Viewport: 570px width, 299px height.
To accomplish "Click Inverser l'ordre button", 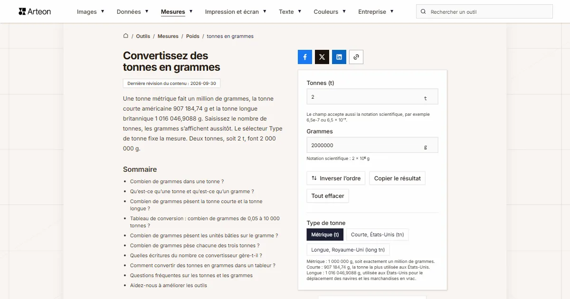I will [336, 178].
